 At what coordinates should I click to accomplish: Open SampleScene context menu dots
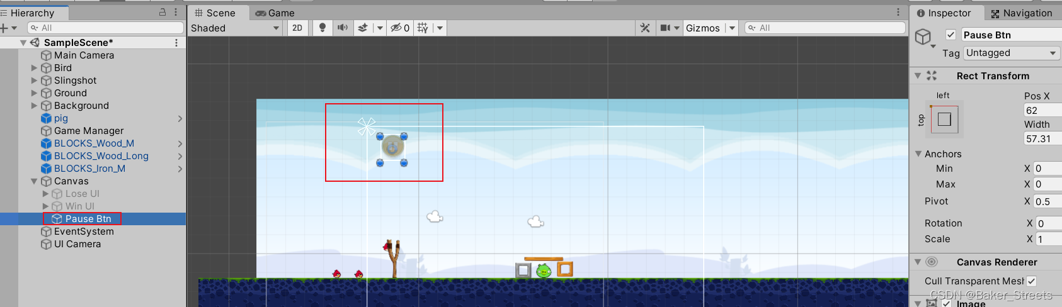coord(176,42)
